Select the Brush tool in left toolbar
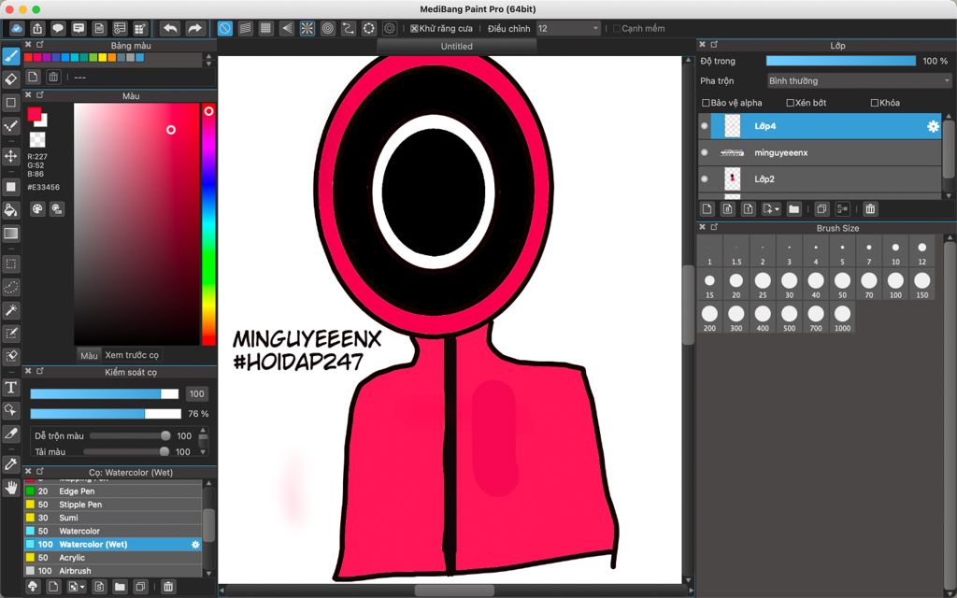Viewport: 957px width, 598px height. pos(11,56)
